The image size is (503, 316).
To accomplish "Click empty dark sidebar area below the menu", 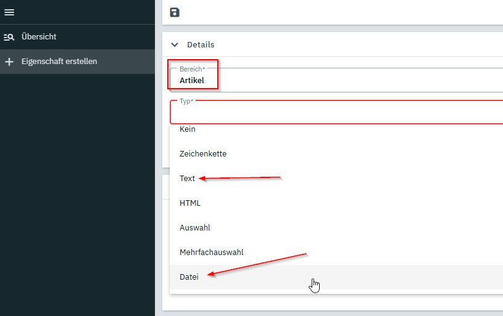I will click(77, 197).
